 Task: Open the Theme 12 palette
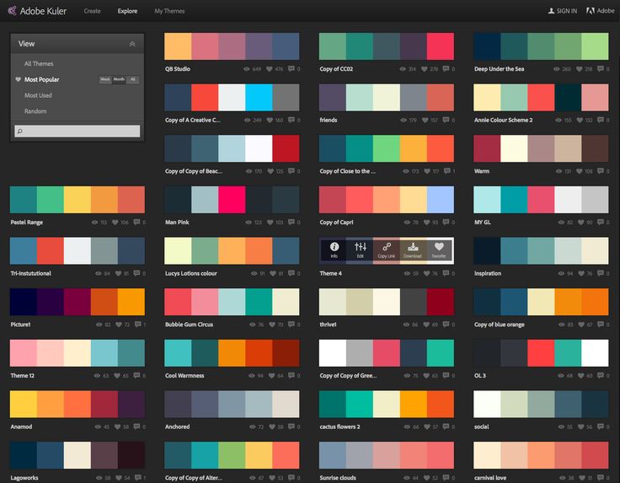tap(77, 353)
